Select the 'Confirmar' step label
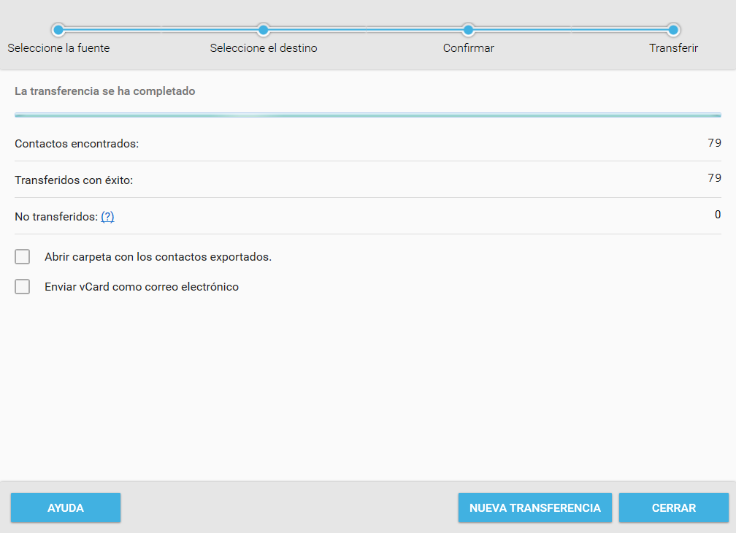 coord(469,48)
